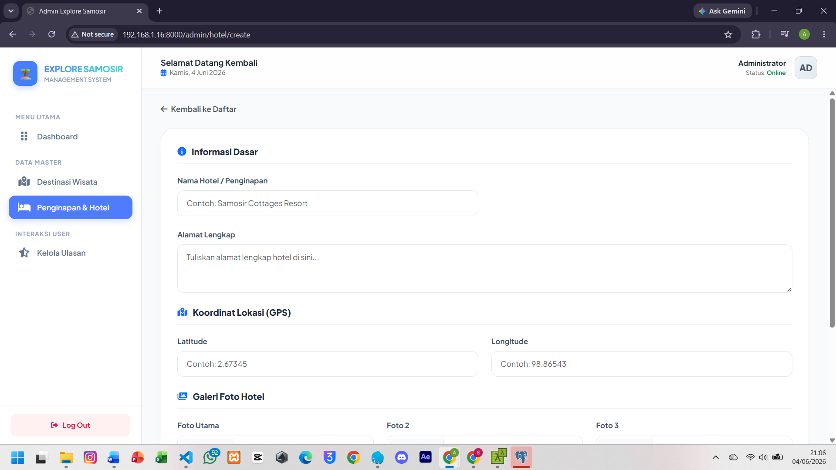
Task: Click the address bar URL
Action: [x=186, y=35]
